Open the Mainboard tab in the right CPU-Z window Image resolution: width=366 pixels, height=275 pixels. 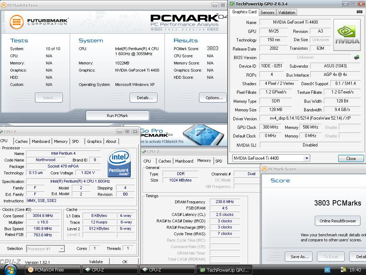[x=184, y=161]
